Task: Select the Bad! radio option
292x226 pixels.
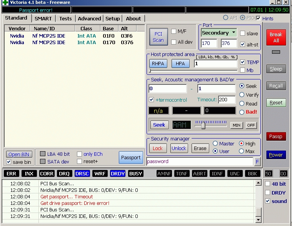Action: click(242, 112)
